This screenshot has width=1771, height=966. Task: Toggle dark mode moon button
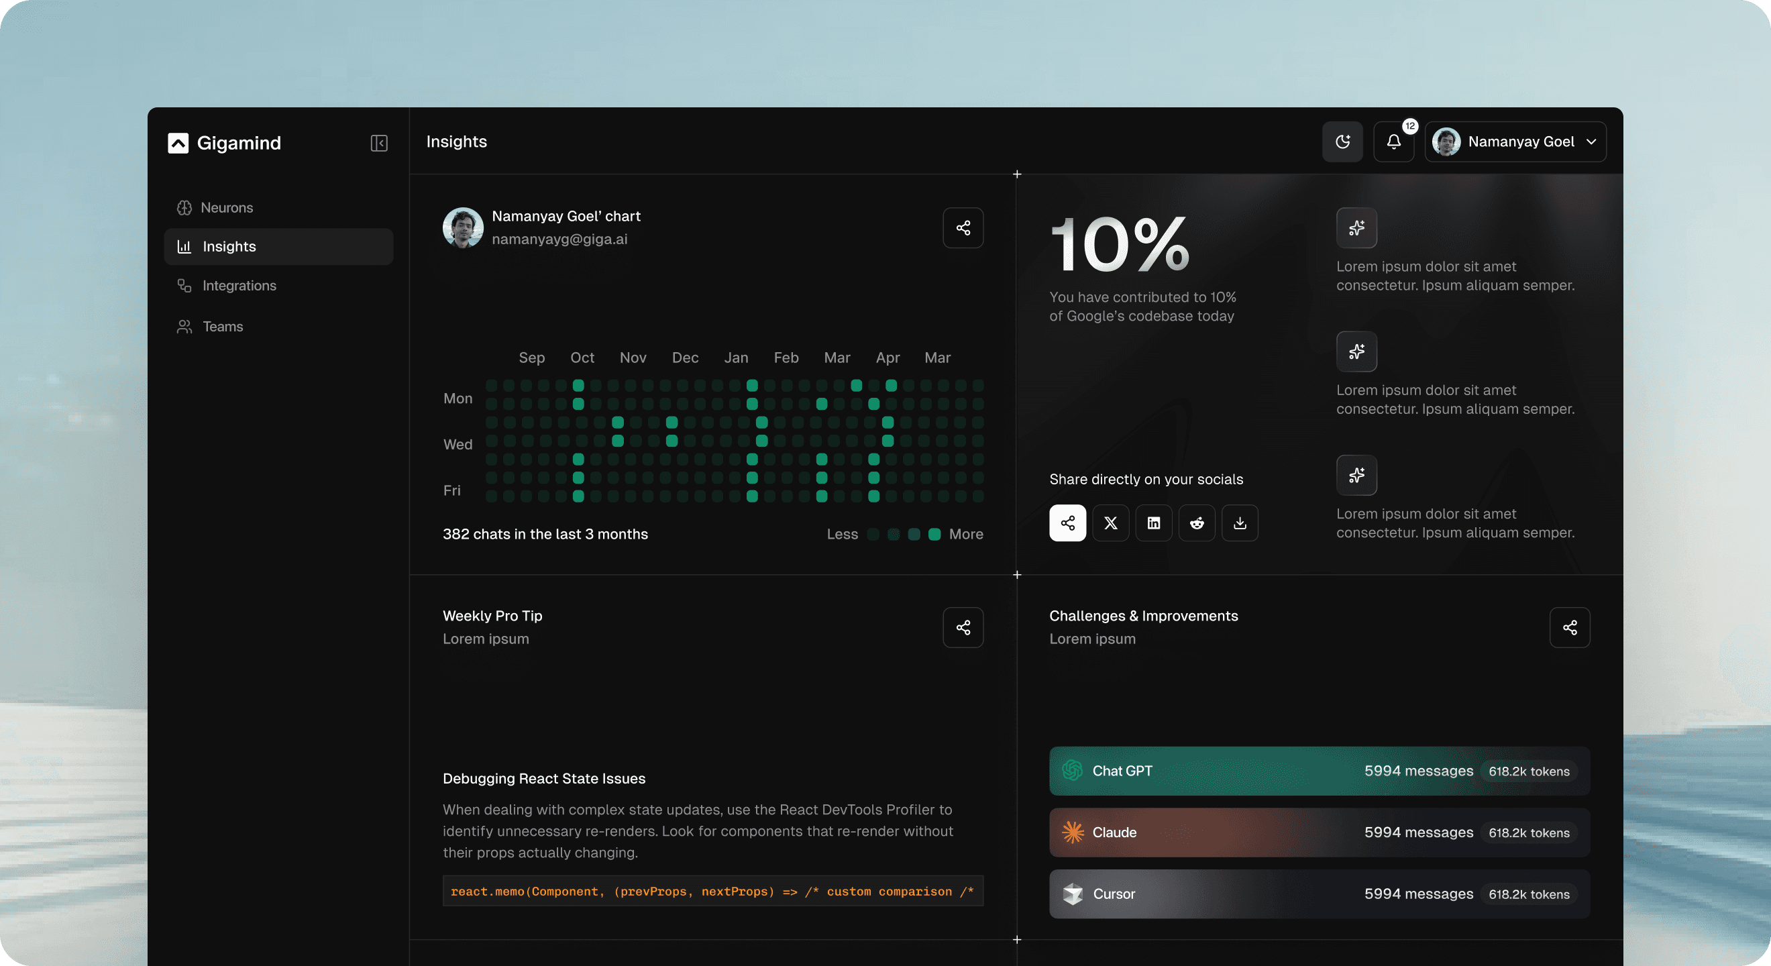point(1342,142)
